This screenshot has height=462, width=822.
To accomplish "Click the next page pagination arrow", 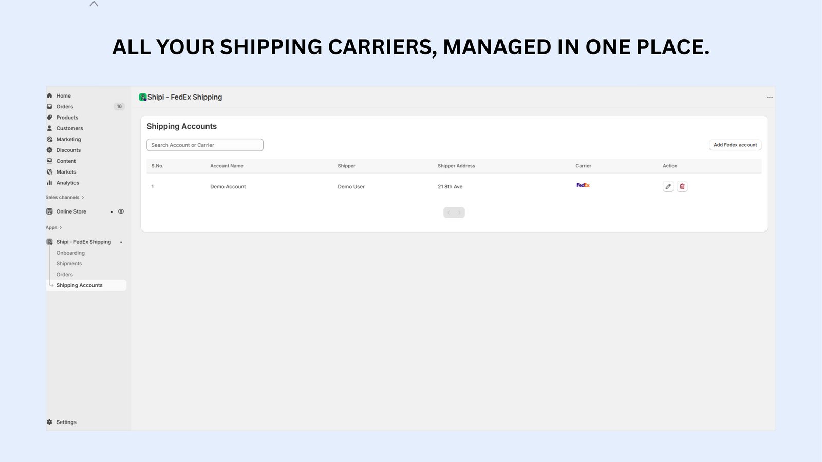I will click(459, 212).
